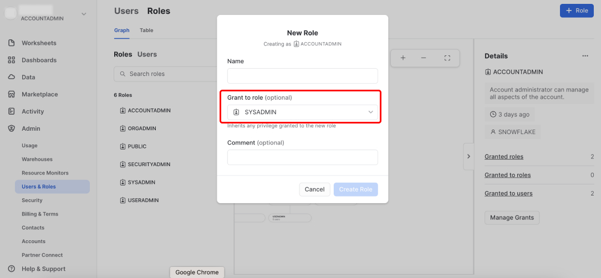Collapse the Details panel arrow
Image resolution: width=601 pixels, height=278 pixels.
[x=468, y=157]
